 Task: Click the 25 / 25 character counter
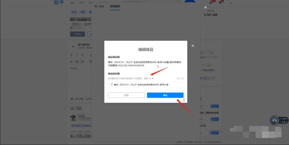point(180,78)
